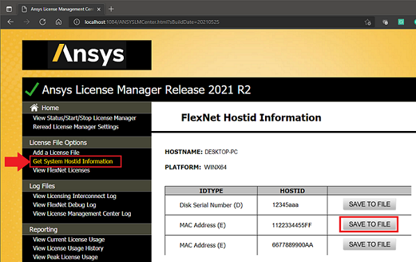Reload the page with the refresh icon
416x262 pixels.
[42, 22]
